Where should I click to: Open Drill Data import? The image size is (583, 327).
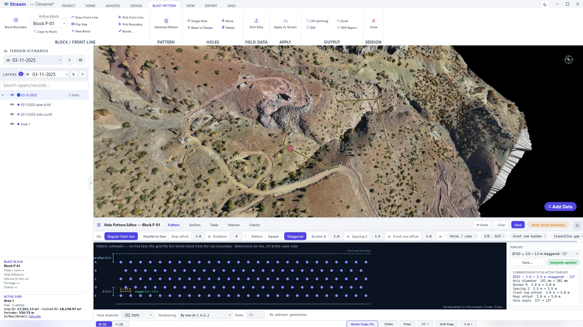(256, 24)
